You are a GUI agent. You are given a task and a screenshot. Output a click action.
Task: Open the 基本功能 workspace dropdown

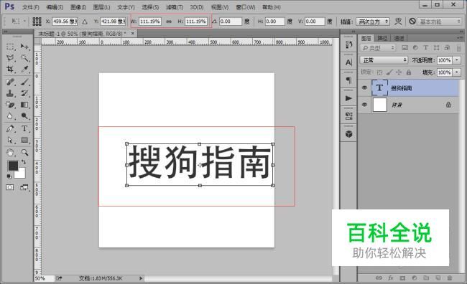[439, 22]
